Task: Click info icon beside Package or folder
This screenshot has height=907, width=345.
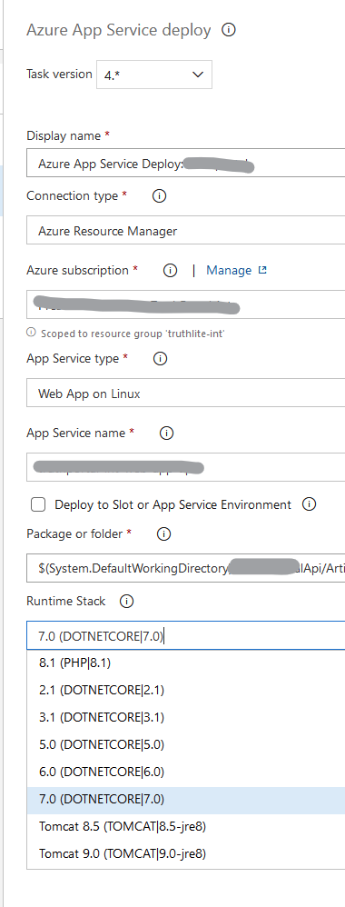Action: (x=164, y=533)
